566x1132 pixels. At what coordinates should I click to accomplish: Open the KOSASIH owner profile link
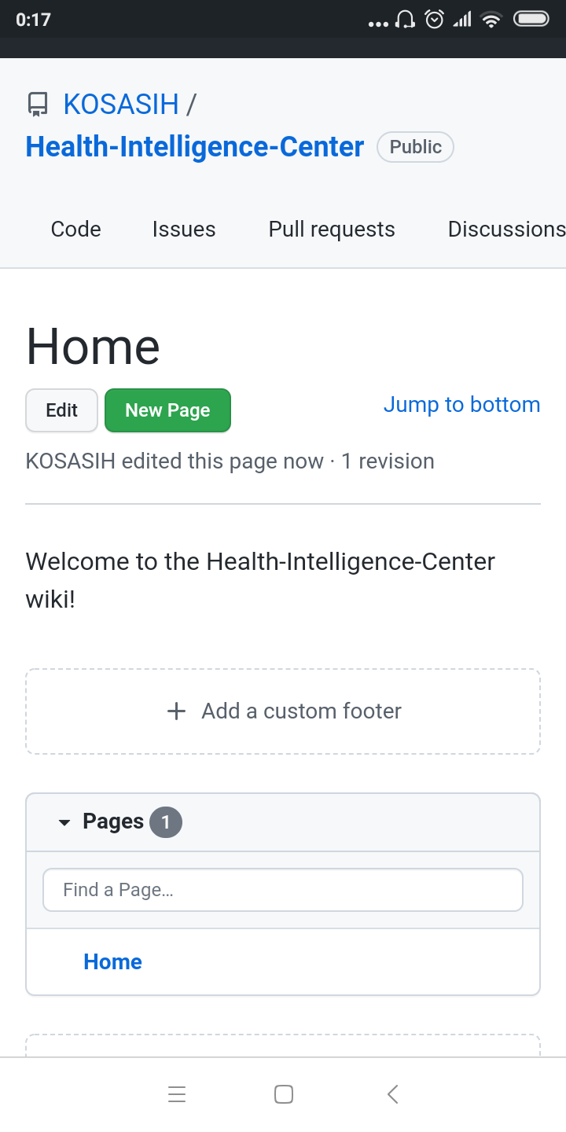pyautogui.click(x=121, y=105)
